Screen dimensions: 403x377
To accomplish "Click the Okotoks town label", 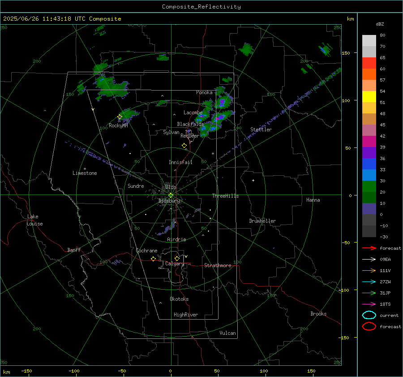I will (x=179, y=299).
